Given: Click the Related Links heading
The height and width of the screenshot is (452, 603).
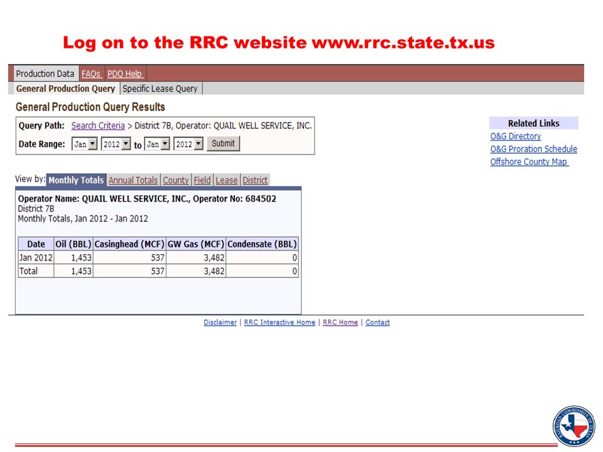Looking at the screenshot, I should pyautogui.click(x=534, y=124).
